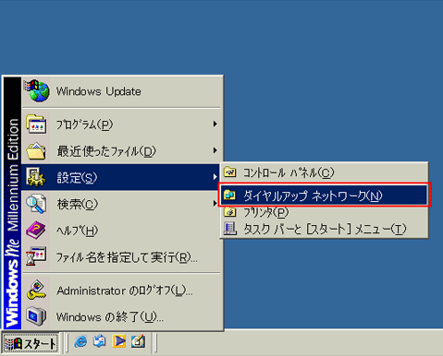Click the Show Desktop quick launch icon
The height and width of the screenshot is (356, 443).
pyautogui.click(x=138, y=341)
